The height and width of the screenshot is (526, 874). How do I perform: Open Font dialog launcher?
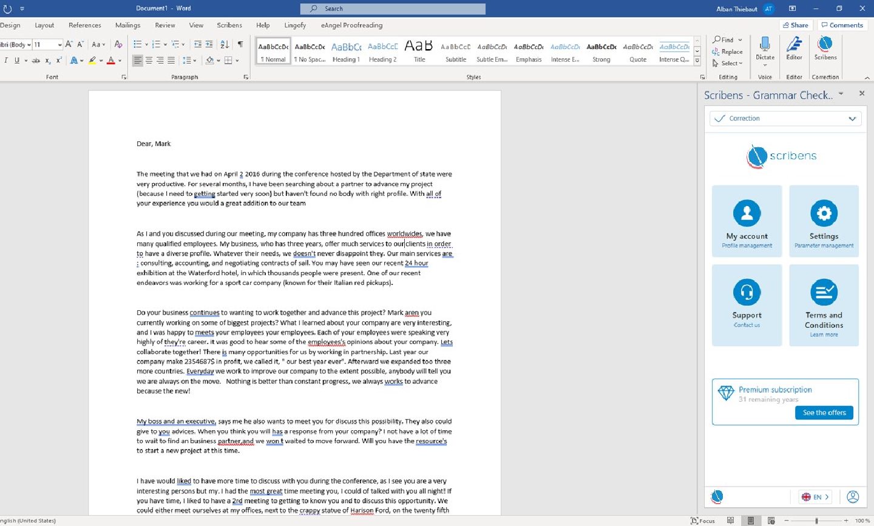[124, 77]
